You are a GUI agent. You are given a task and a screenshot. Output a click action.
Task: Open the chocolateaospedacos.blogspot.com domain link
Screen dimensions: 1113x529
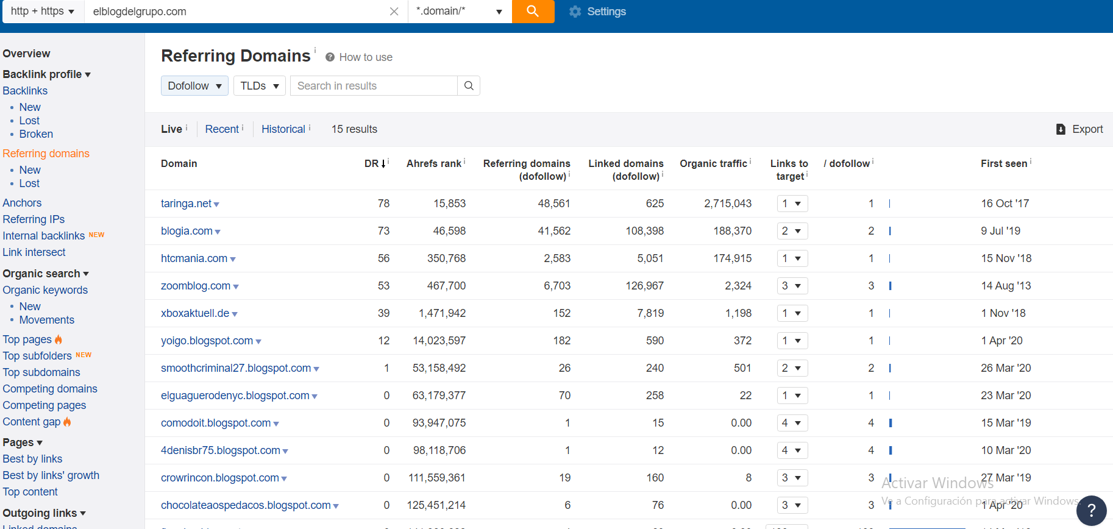click(246, 505)
